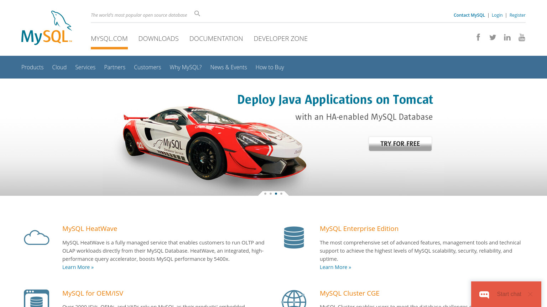
Task: Select the fourth carousel dot
Action: [x=281, y=194]
